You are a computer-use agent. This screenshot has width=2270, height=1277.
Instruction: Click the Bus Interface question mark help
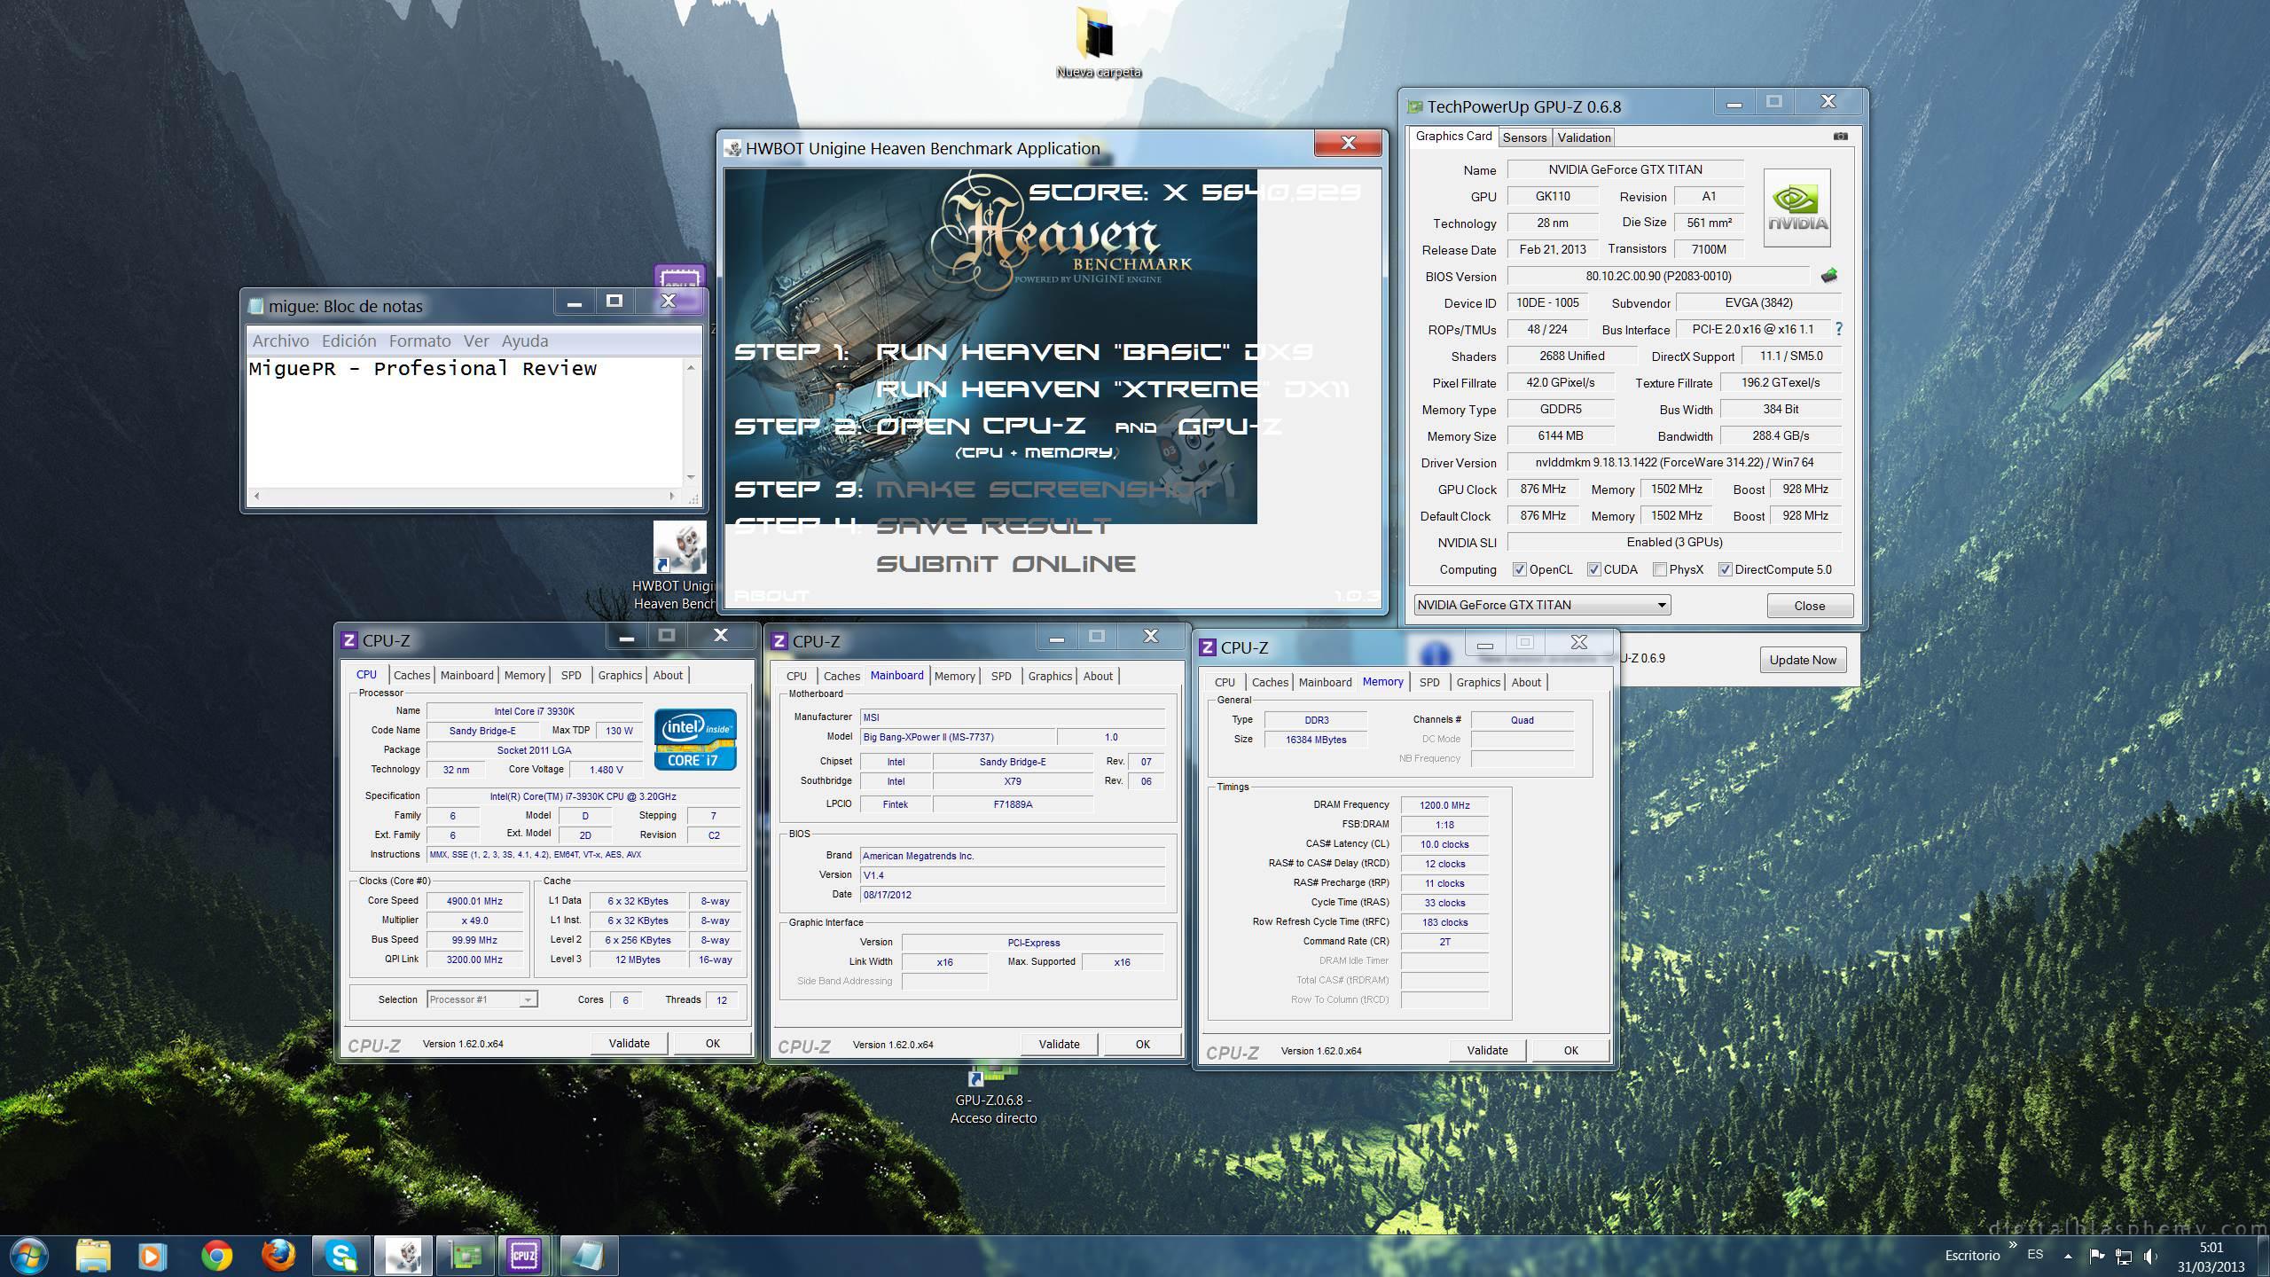tap(1838, 329)
